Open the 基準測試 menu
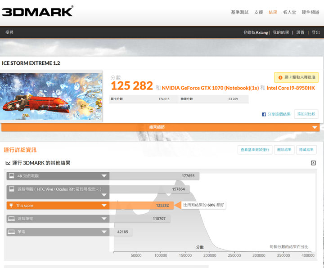The width and height of the screenshot is (324, 268). point(239,12)
